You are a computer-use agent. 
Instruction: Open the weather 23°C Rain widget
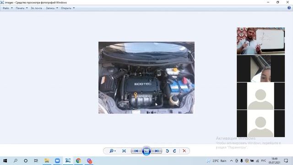click(x=217, y=161)
